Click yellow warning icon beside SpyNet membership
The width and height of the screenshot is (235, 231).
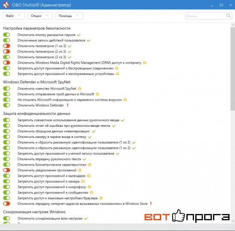pyautogui.click(x=79, y=88)
